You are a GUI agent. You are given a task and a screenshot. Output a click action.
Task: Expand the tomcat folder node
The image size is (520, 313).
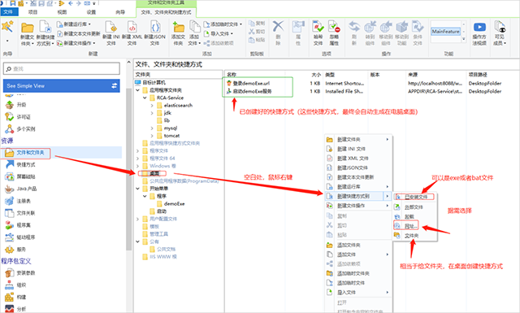pos(152,136)
